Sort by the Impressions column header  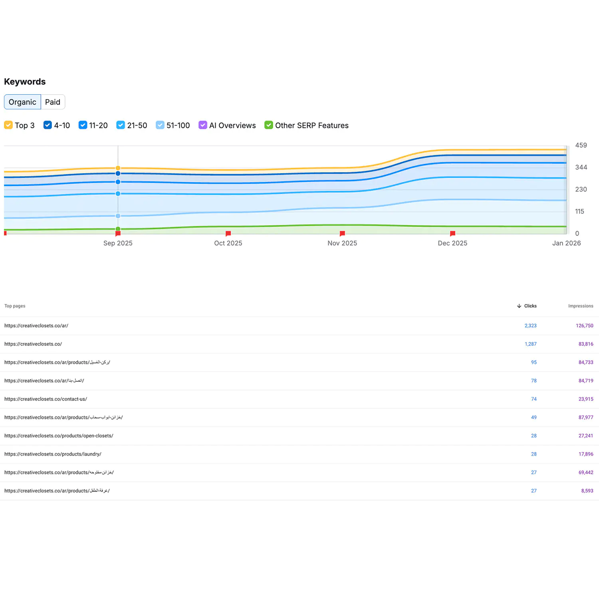(x=580, y=306)
